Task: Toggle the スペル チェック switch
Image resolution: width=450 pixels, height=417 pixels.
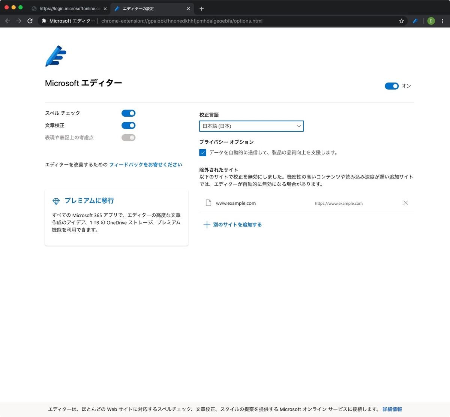Action: [x=128, y=113]
